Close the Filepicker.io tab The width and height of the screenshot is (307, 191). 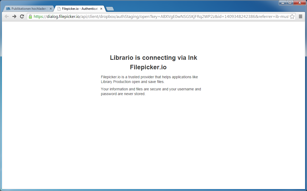tap(101, 9)
